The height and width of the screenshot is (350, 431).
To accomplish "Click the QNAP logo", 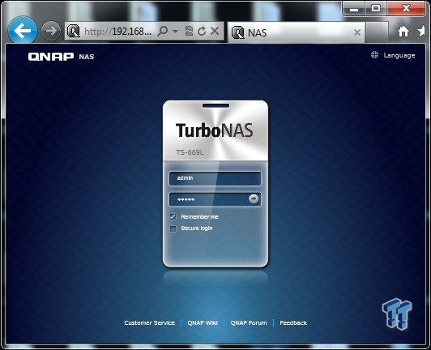I will 51,57.
